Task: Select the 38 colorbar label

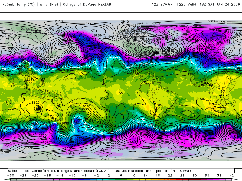Action: (219, 176)
